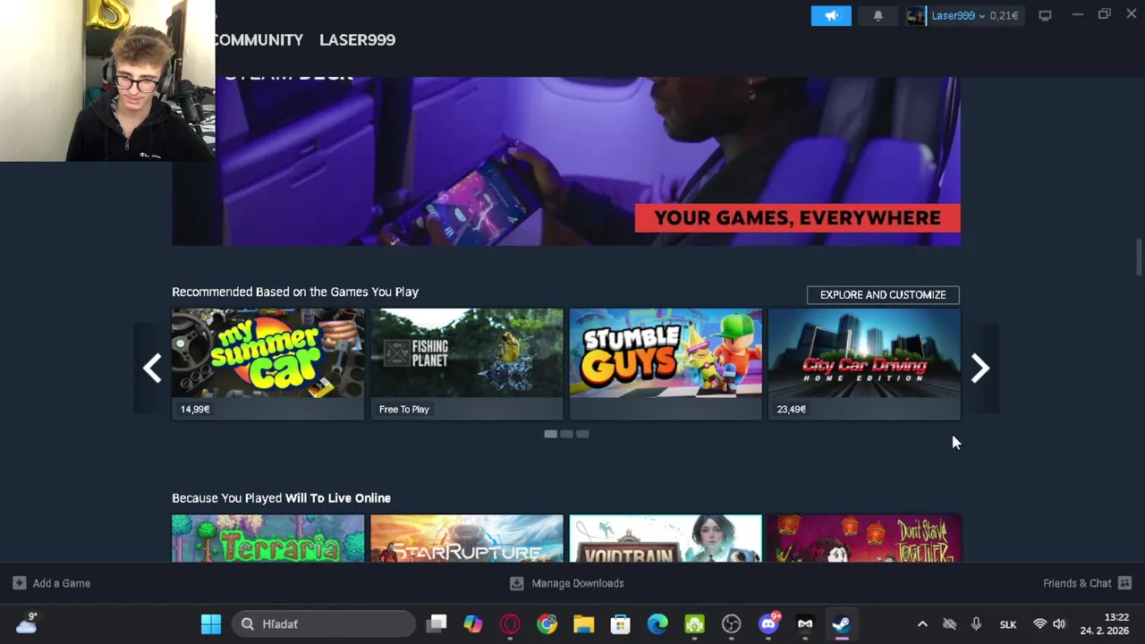Select third carousel page indicator
The width and height of the screenshot is (1145, 644).
point(582,434)
